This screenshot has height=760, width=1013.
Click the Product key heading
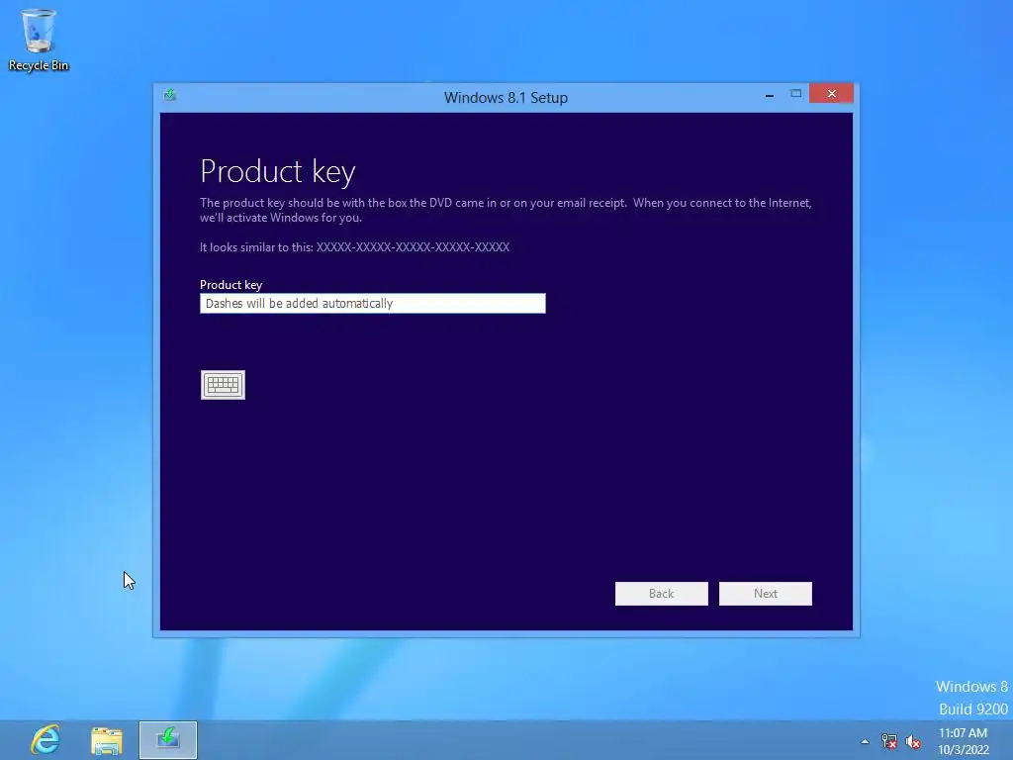[278, 172]
